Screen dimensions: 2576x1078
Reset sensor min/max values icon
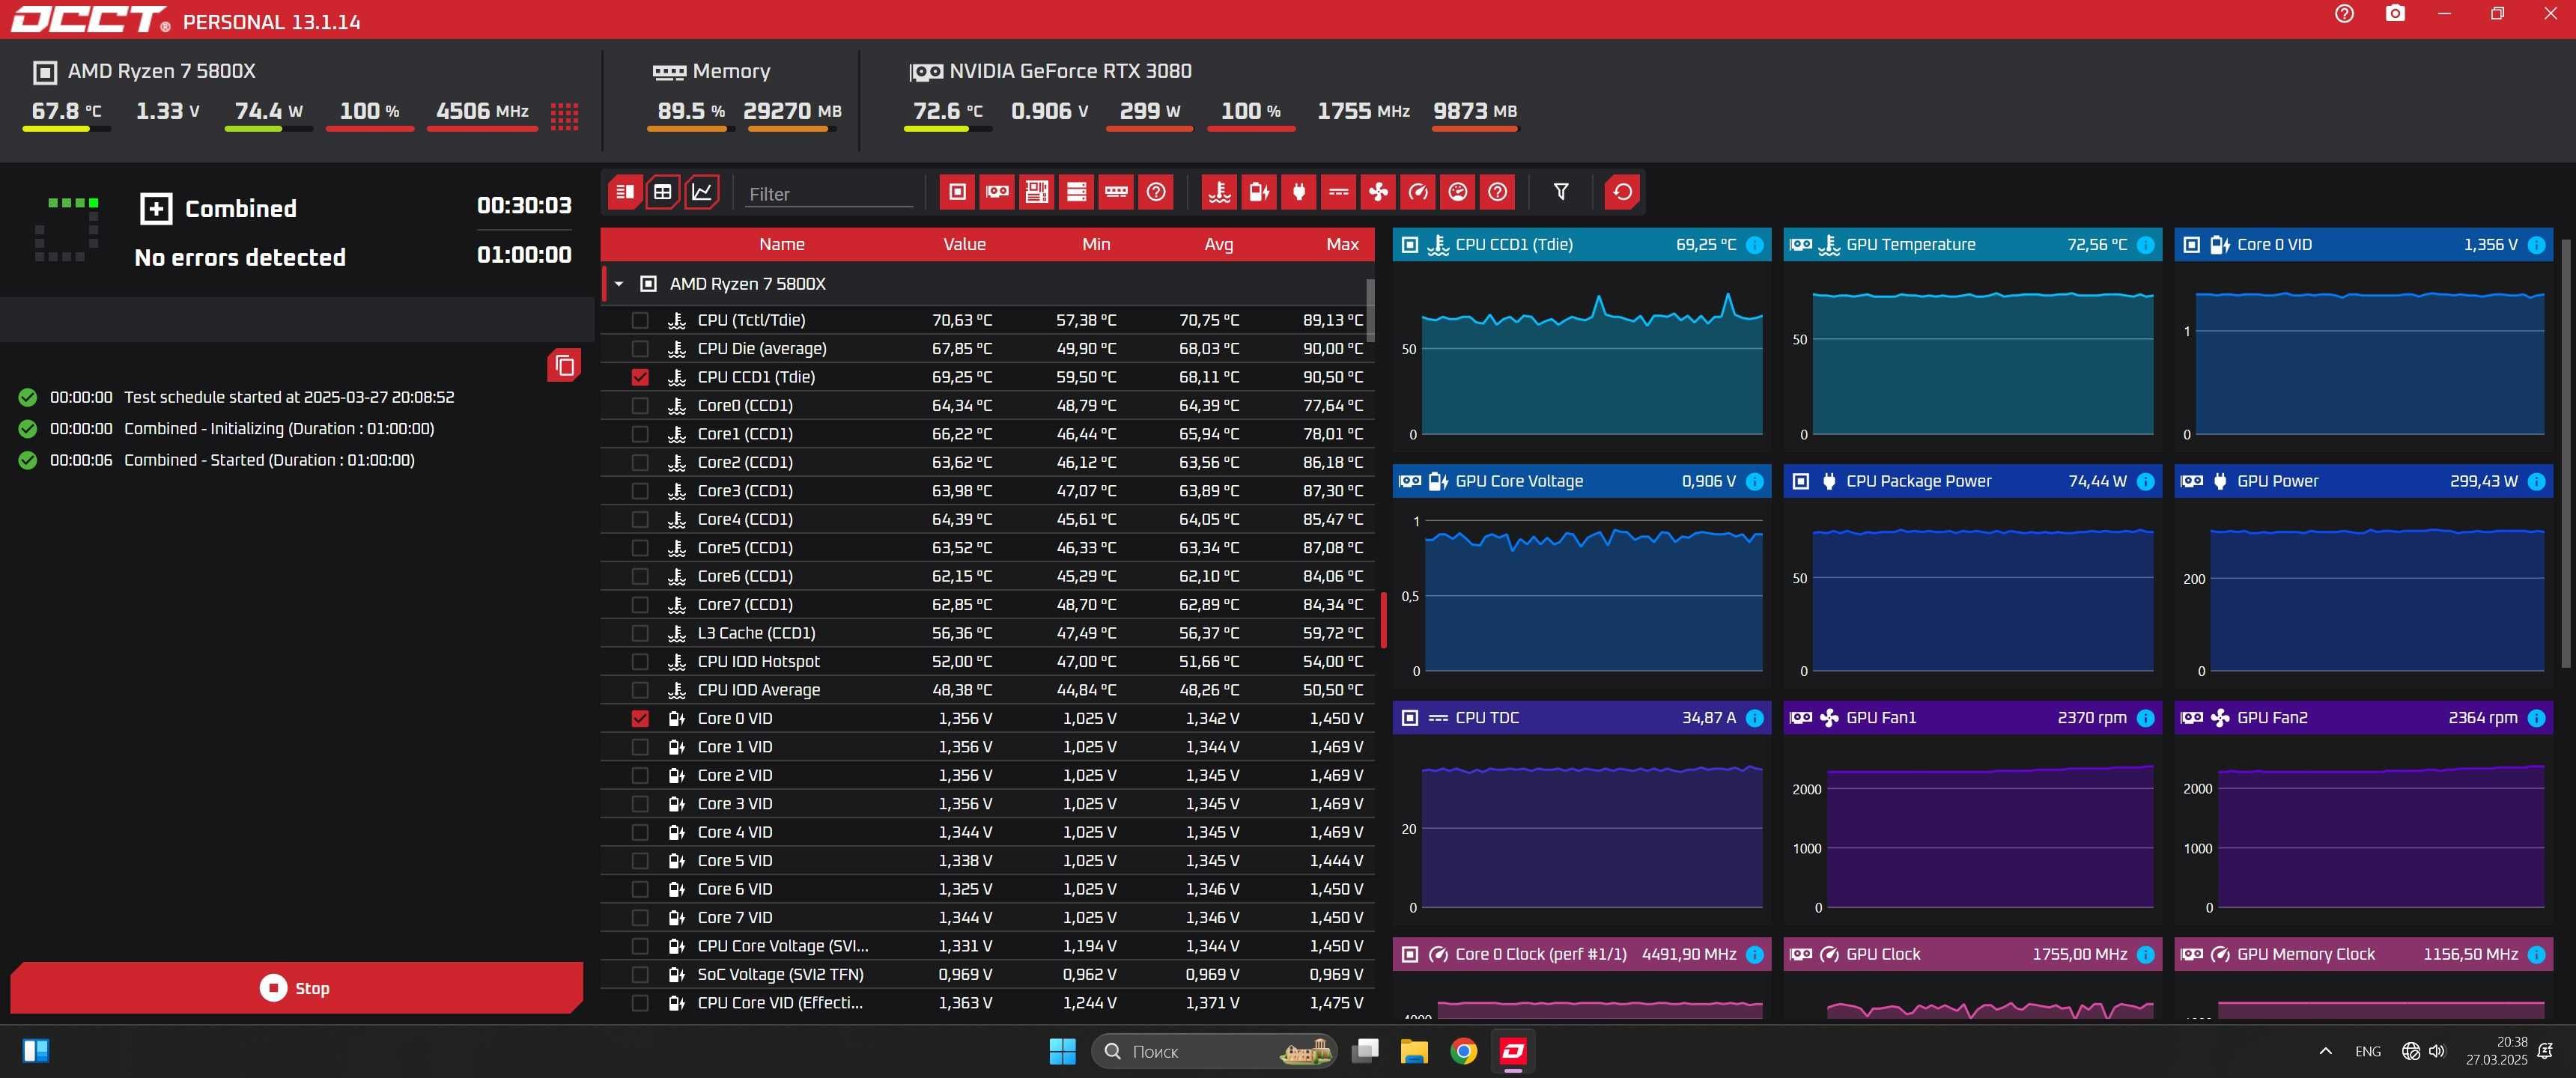click(1622, 192)
